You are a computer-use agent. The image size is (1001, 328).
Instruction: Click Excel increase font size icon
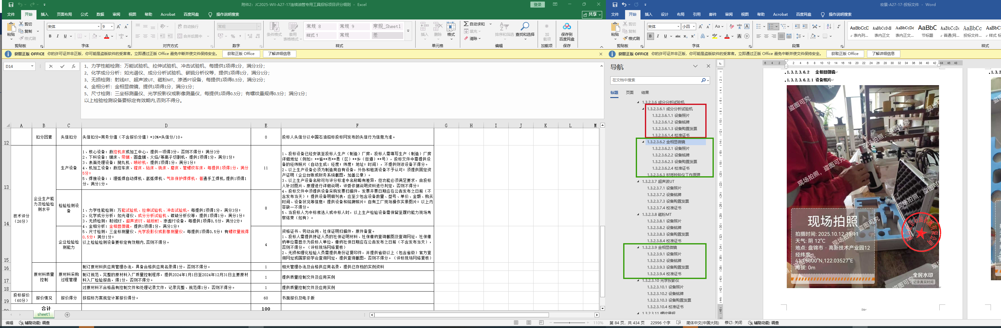(119, 26)
